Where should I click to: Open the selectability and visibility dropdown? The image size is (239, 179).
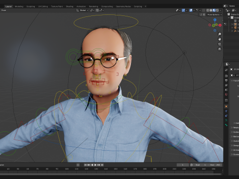pyautogui.click(x=178, y=10)
